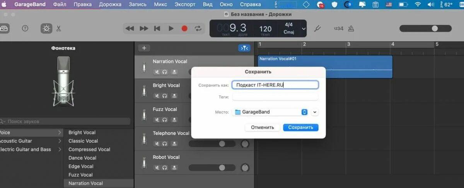The image size is (464, 188).
Task: Enable input monitoring on Telephone Vocal track
Action: [x=174, y=144]
